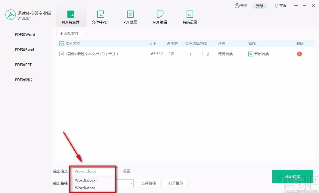Open the 输出格式 output format dropdown

tap(94, 171)
